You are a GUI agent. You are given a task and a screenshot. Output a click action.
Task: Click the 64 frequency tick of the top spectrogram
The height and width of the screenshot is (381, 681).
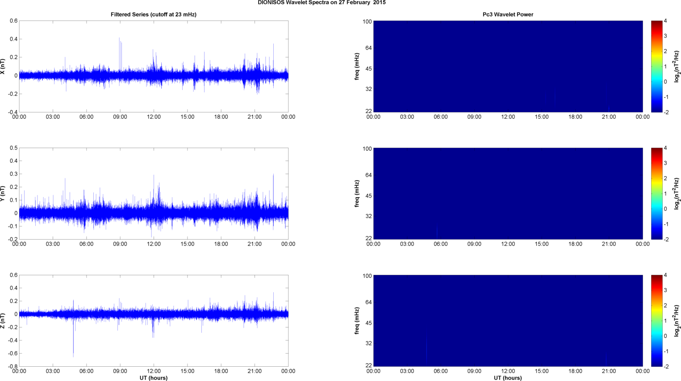coord(368,48)
